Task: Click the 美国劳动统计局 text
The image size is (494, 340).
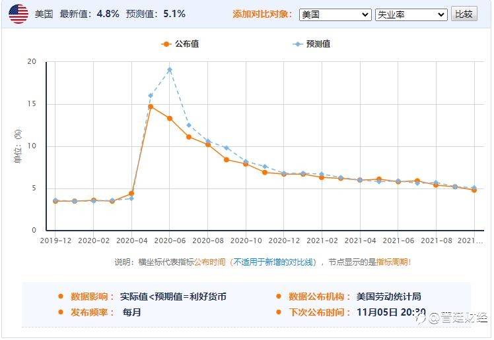Action: point(389,297)
